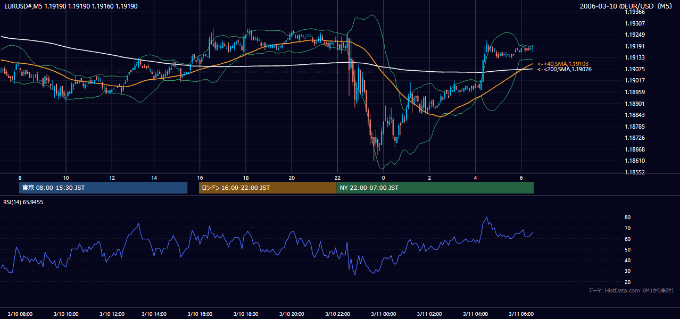
Task: Open the HistData.com data source credit
Action: point(631,290)
